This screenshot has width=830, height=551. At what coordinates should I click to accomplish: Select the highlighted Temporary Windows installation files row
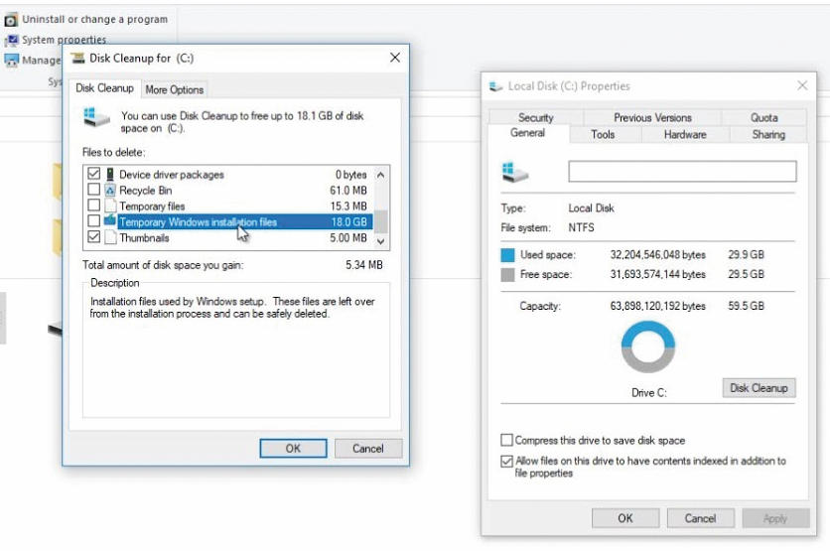(228, 221)
